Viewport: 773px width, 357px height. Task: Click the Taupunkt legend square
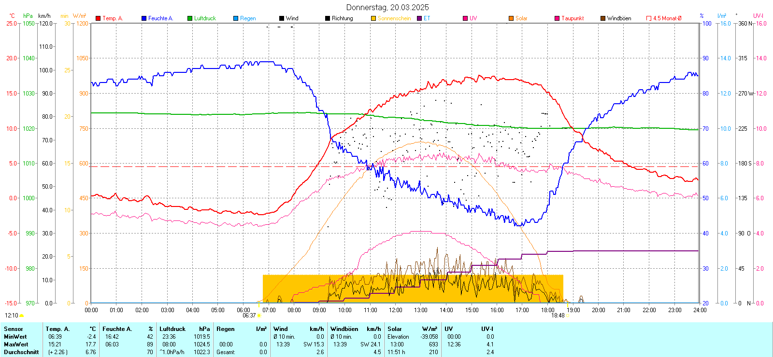coord(557,18)
